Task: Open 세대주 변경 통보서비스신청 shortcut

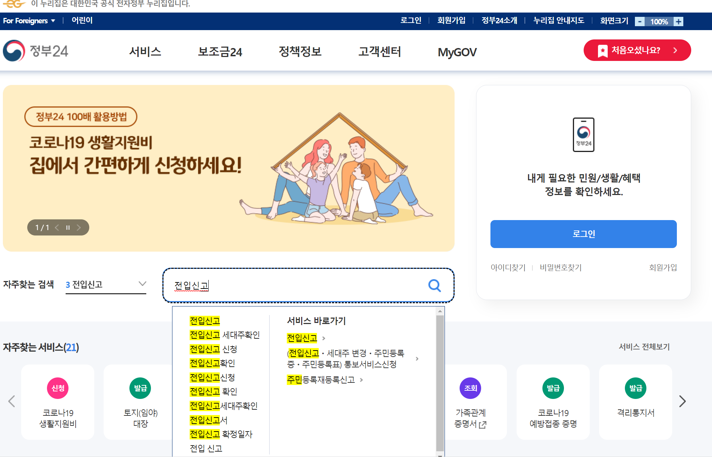Action: tap(352, 359)
